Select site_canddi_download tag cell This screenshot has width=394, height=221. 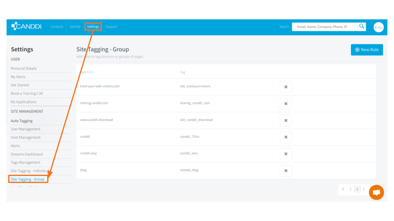(196, 120)
